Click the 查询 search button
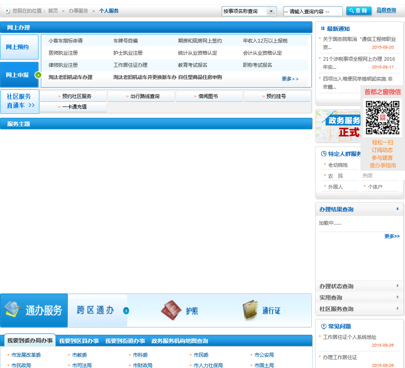The image size is (405, 368). (x=358, y=11)
